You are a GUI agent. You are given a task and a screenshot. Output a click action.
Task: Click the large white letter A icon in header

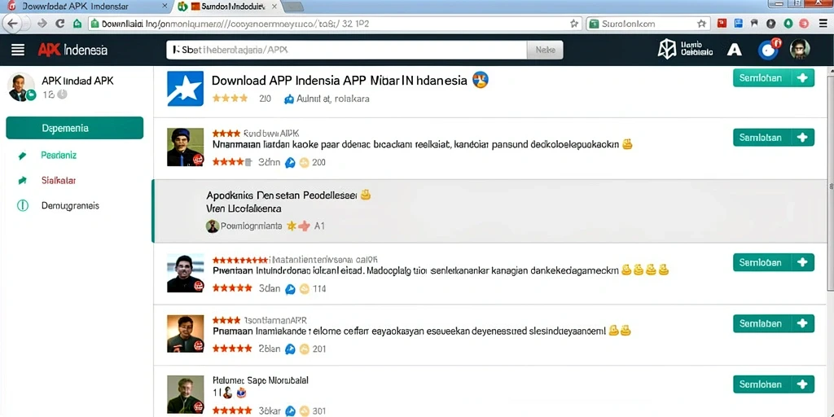click(734, 50)
